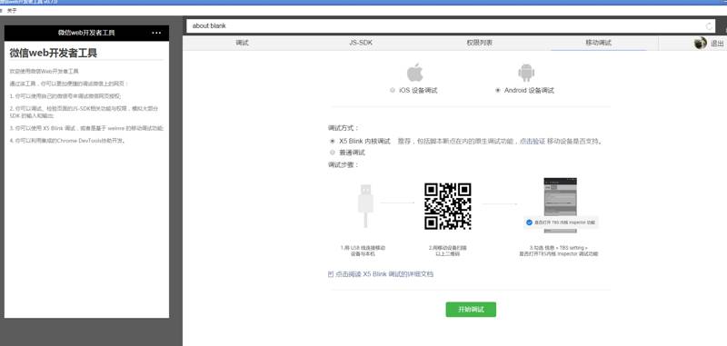Screen dimensions: 727x346
Task: Click the 退出 logout link
Action: point(717,44)
